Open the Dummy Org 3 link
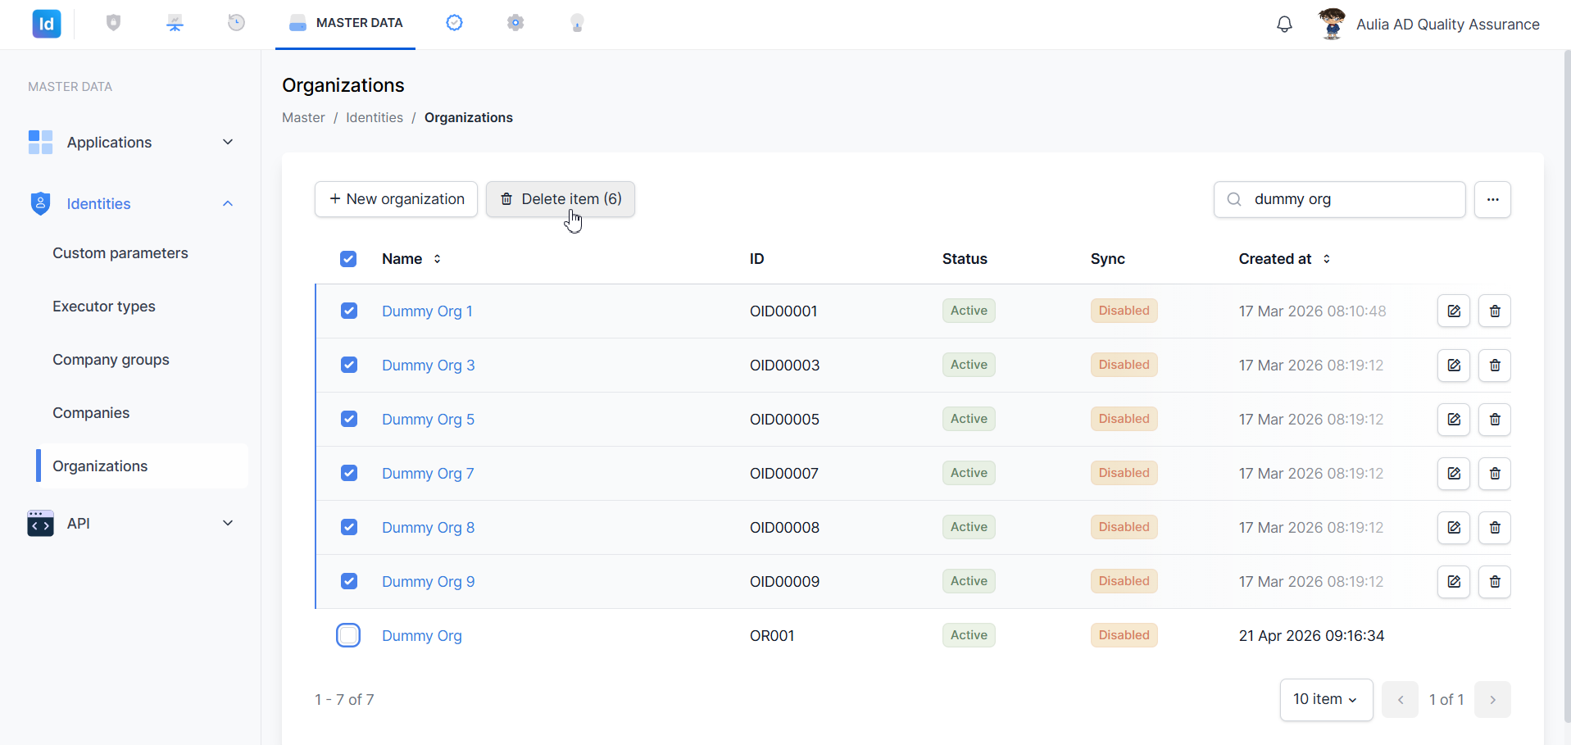 tap(428, 366)
